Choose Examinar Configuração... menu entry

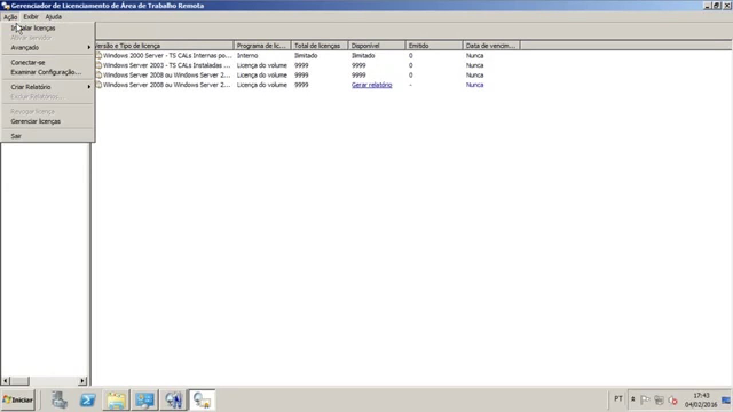pyautogui.click(x=48, y=72)
